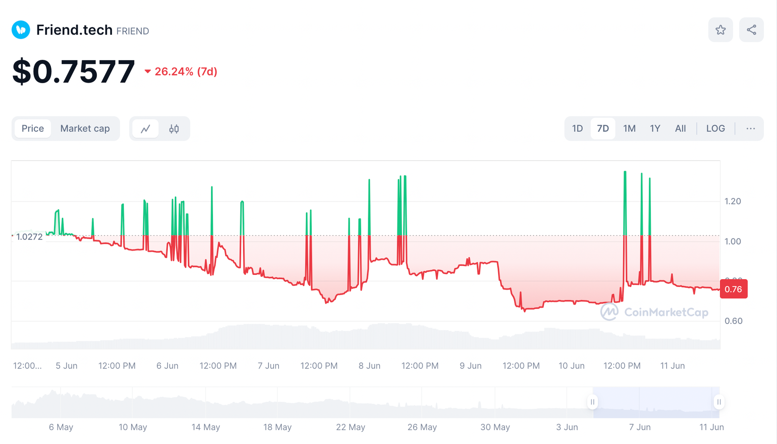Toggle the LOG scale option
777x444 pixels.
715,129
